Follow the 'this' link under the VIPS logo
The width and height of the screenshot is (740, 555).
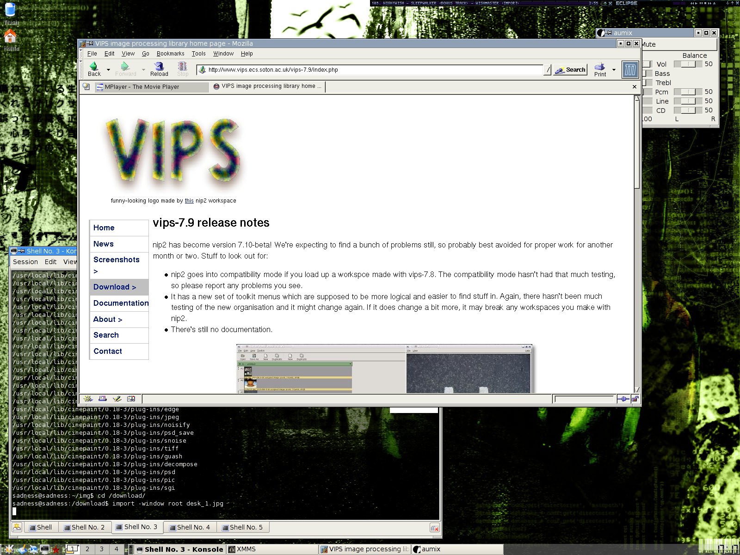tap(189, 201)
